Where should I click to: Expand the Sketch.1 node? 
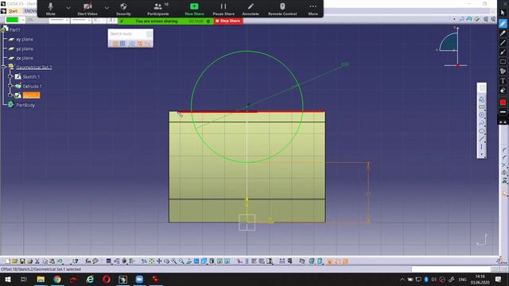point(10,77)
